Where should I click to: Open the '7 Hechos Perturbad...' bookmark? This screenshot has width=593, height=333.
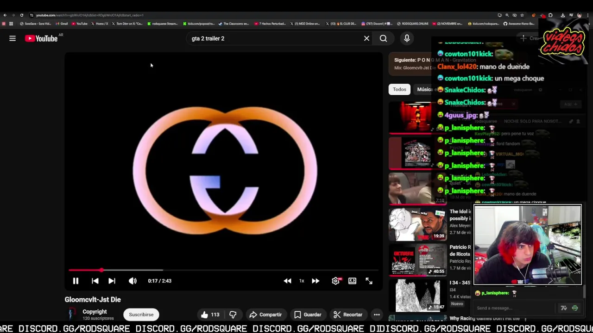coord(270,24)
